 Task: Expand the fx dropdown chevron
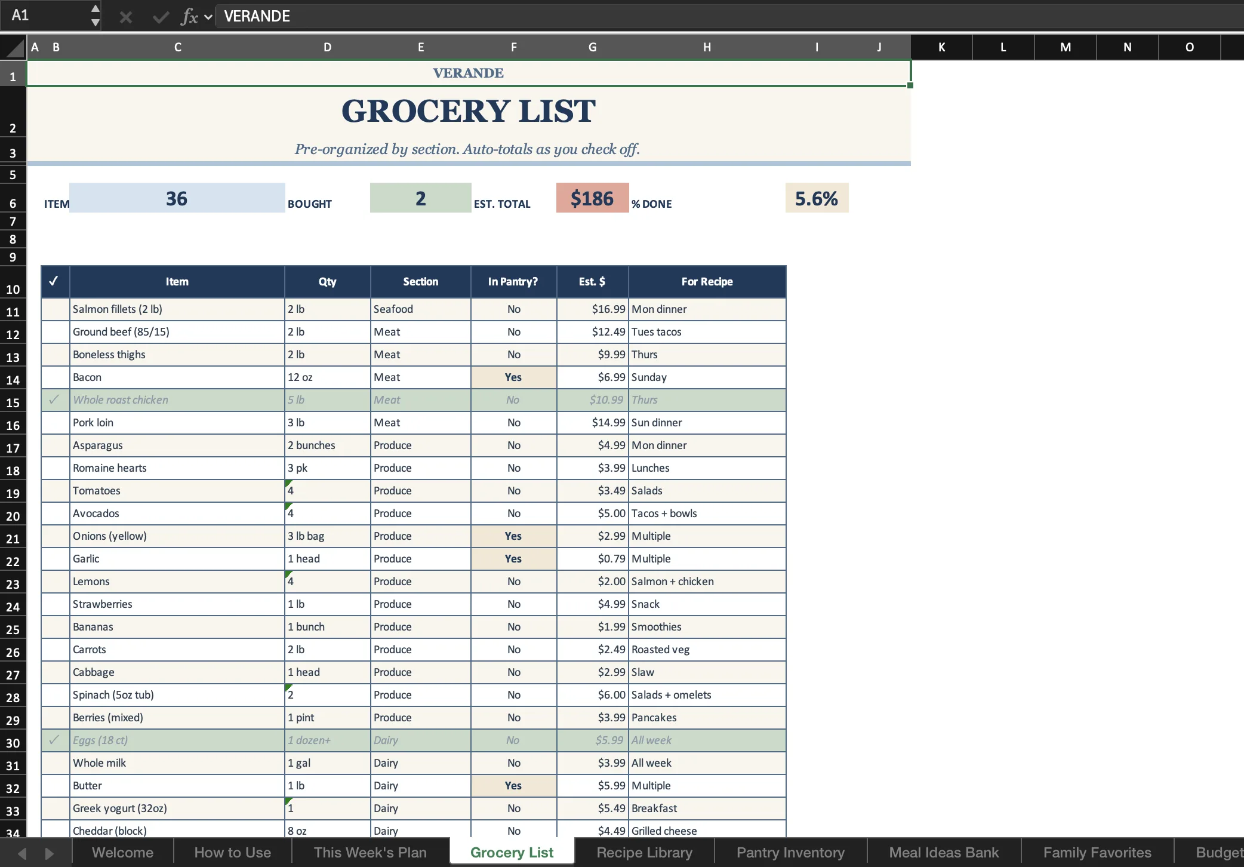coord(208,17)
